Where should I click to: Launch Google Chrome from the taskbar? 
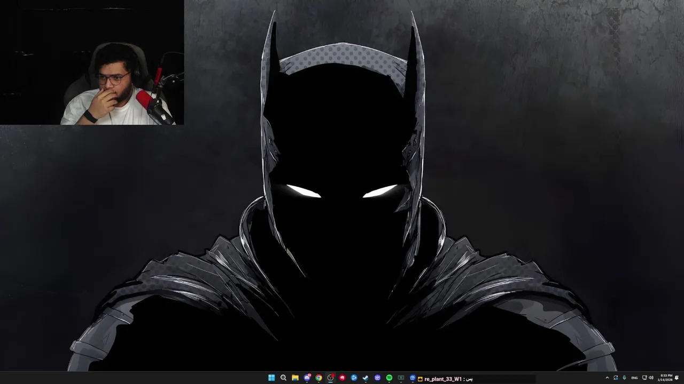point(318,378)
